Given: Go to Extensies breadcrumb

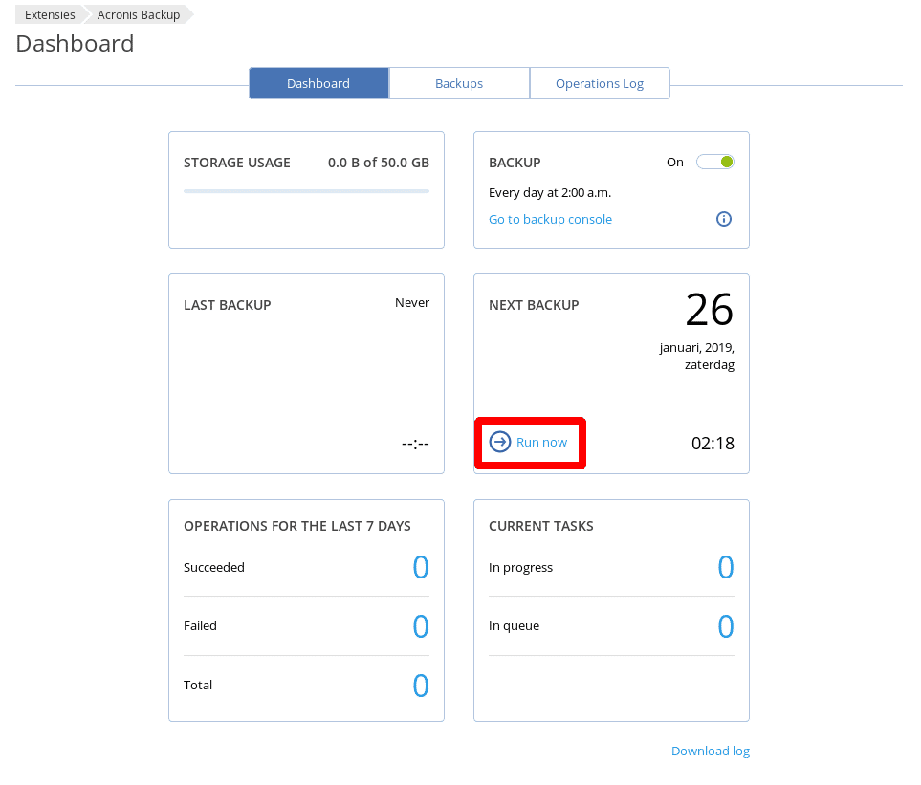Looking at the screenshot, I should pos(50,14).
